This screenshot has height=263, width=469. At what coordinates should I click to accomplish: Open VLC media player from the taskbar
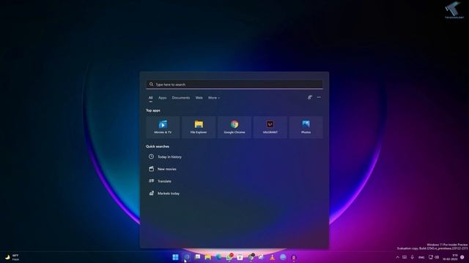tap(272, 257)
